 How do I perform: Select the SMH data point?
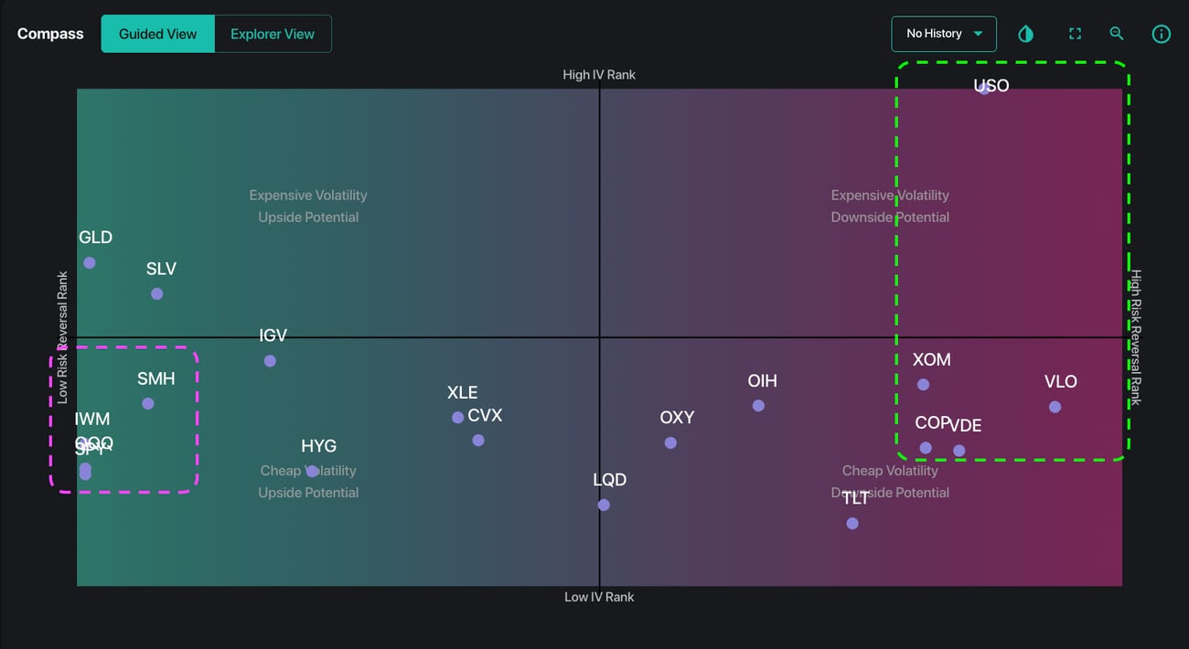click(148, 403)
